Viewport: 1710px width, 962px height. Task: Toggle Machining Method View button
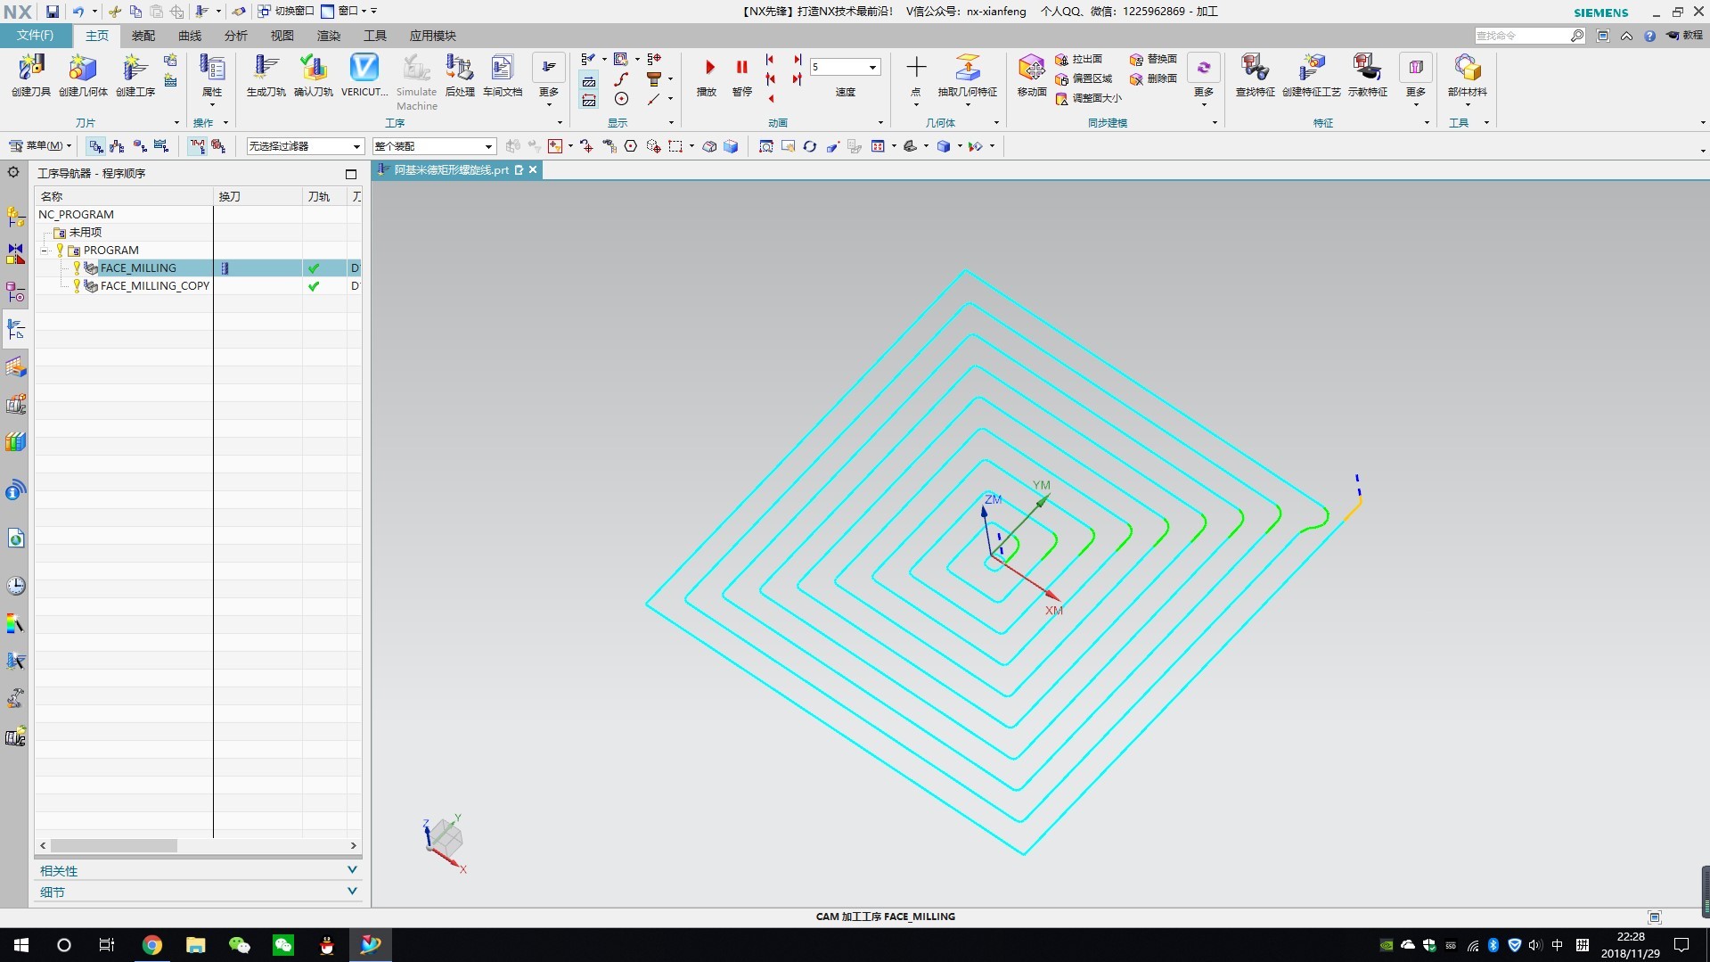coord(161,146)
